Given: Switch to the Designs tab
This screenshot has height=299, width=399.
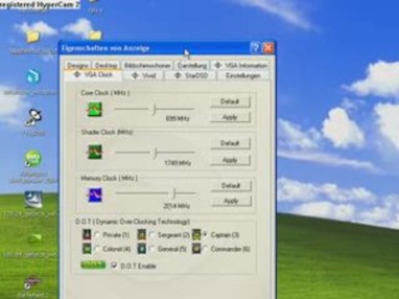Looking at the screenshot, I should coord(78,66).
